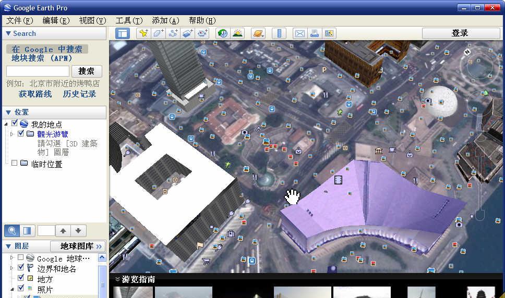Click the Google Earth icon next to 我的地点
The width and height of the screenshot is (505, 298).
tap(24, 124)
